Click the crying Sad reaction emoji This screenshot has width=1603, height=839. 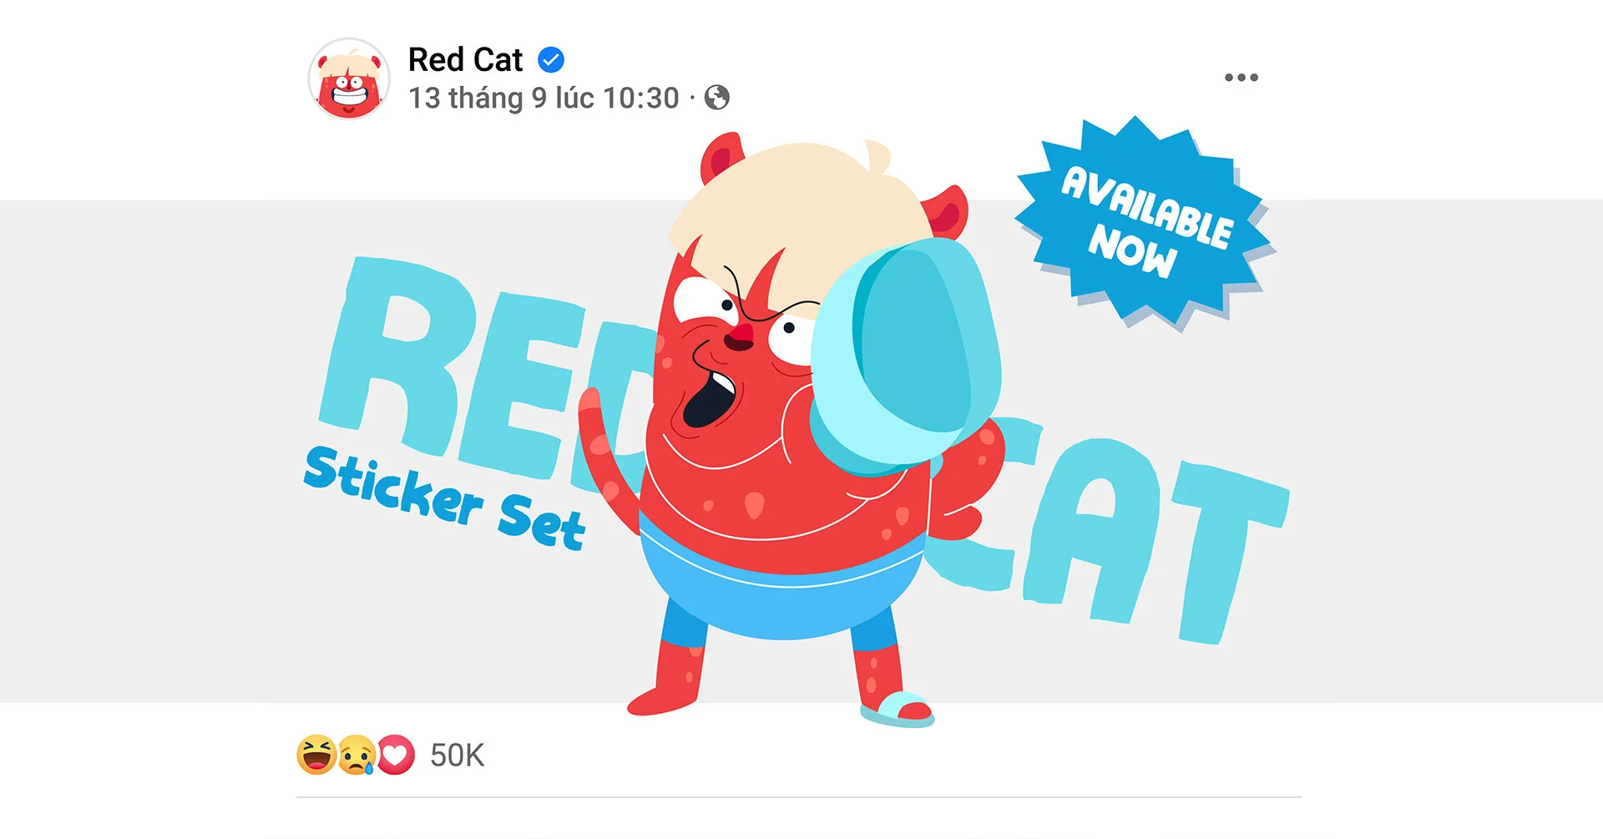(x=356, y=755)
